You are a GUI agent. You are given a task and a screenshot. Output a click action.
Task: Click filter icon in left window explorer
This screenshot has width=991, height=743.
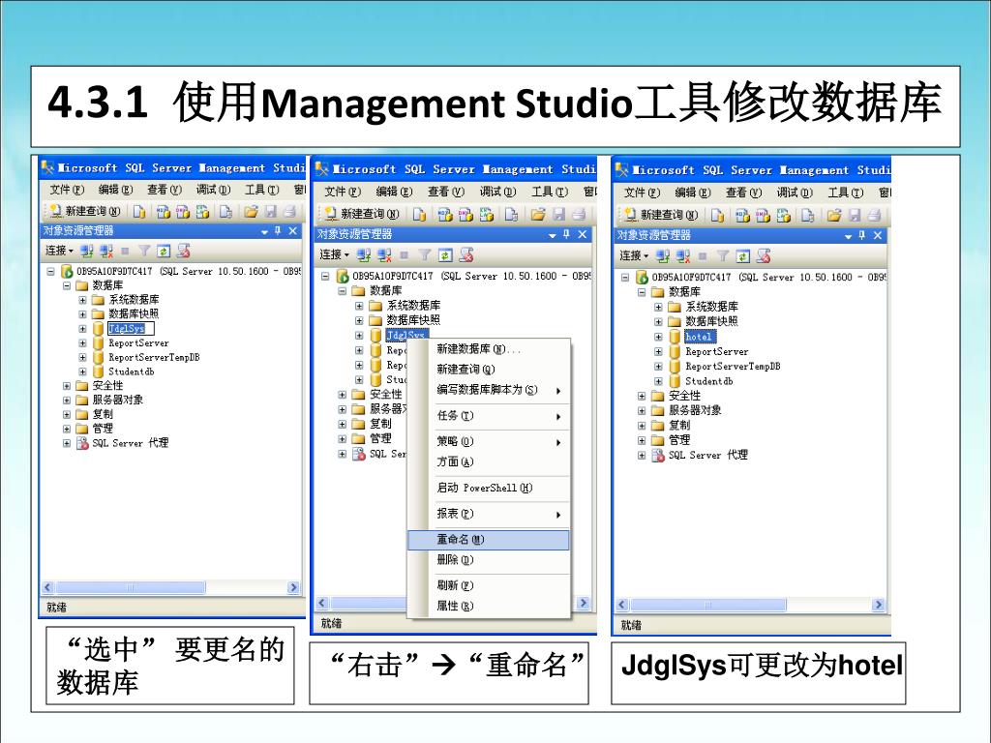tap(144, 252)
